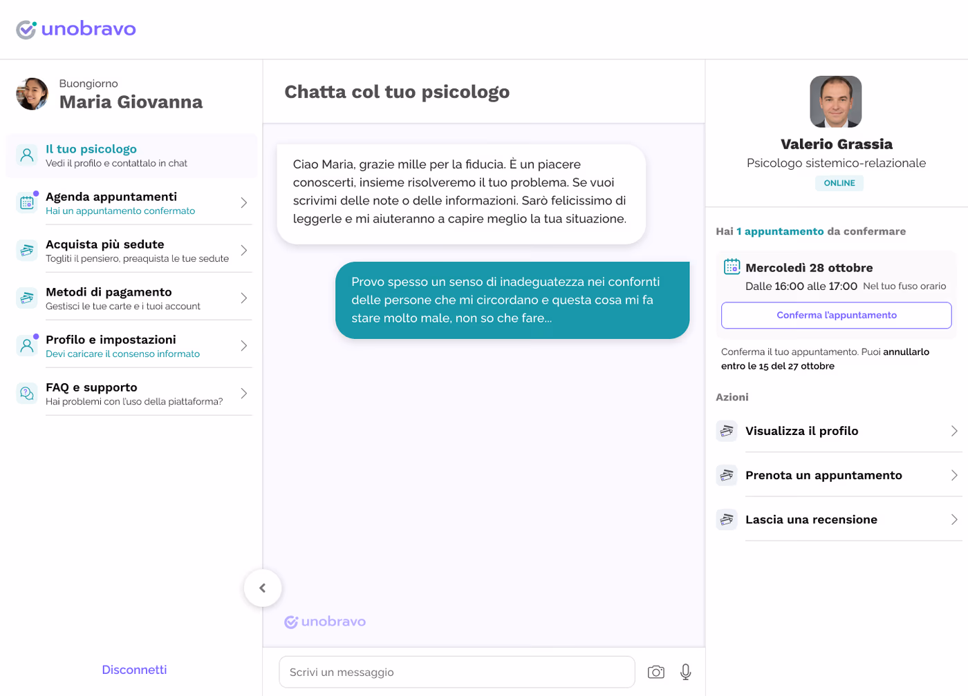
Task: Click the Disconnetti link
Action: 133,669
